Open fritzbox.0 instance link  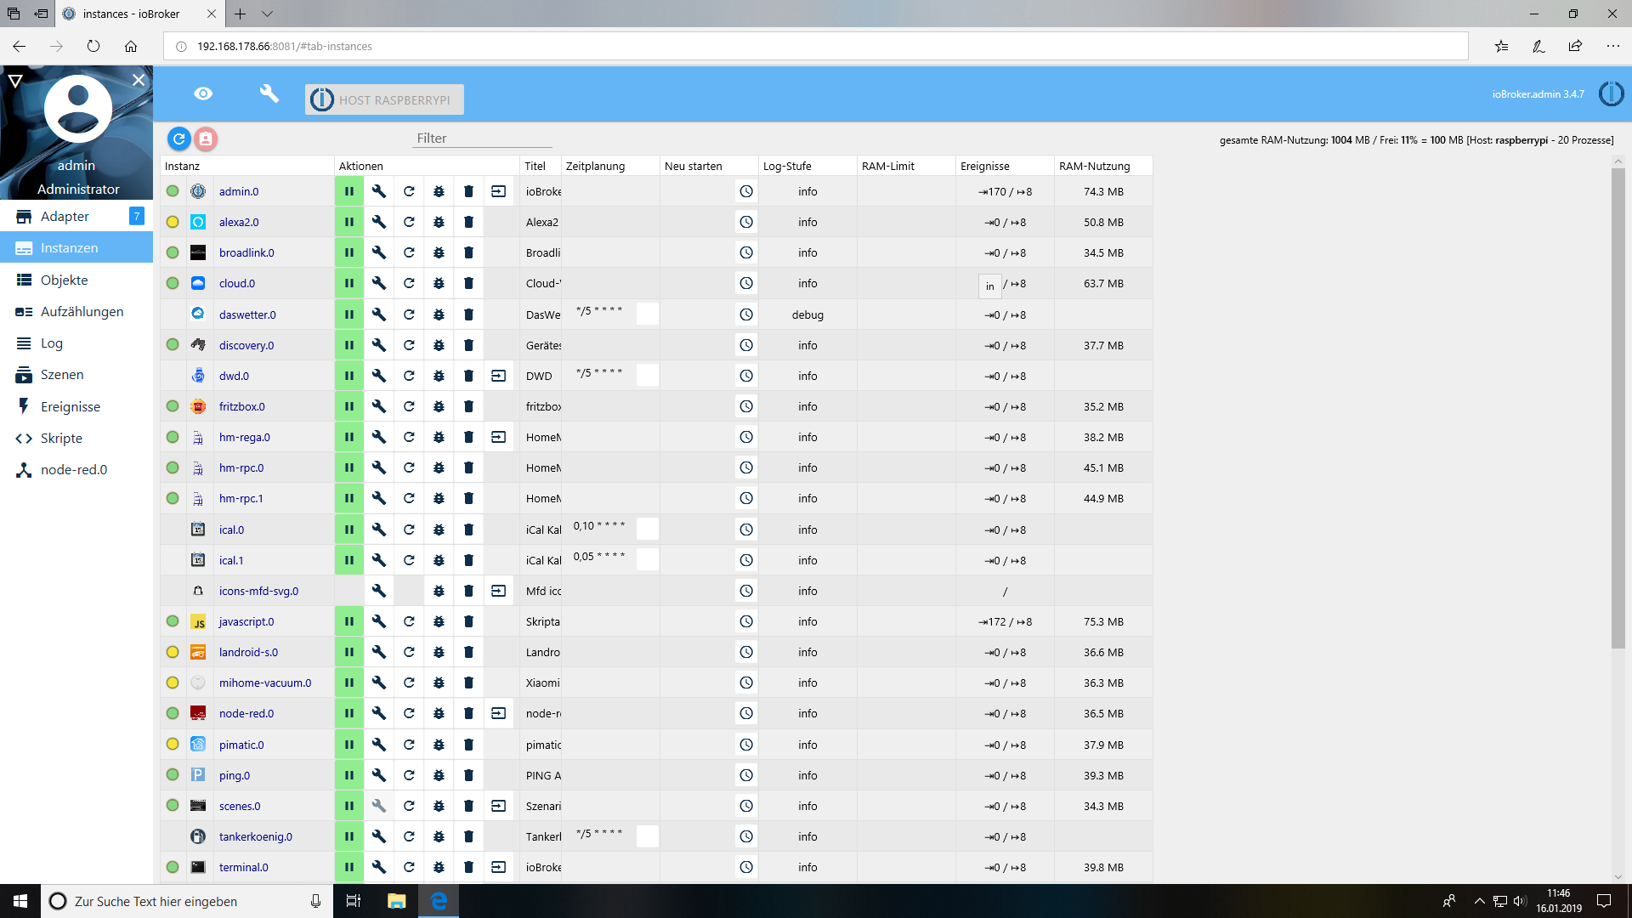[x=242, y=406]
